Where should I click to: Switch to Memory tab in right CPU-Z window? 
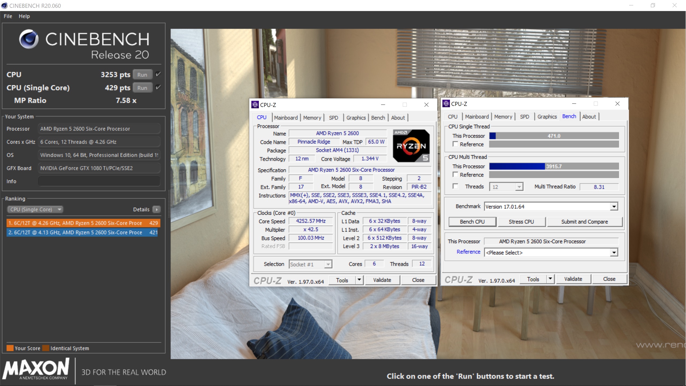(503, 117)
